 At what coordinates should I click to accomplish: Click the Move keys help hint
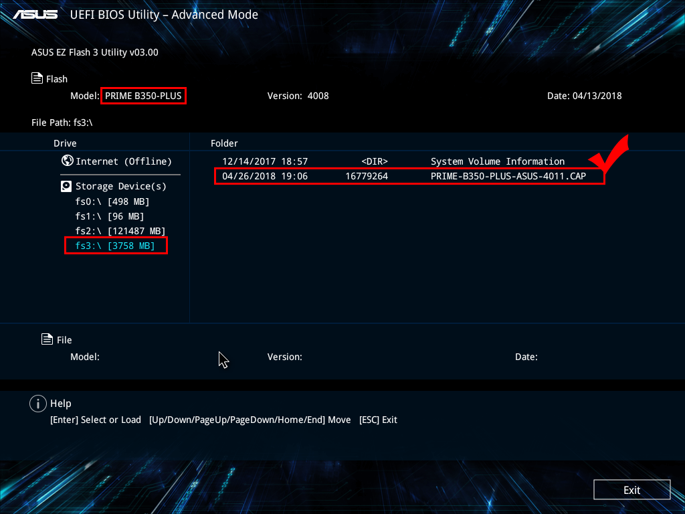click(x=250, y=420)
